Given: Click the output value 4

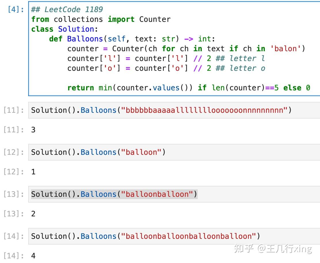Looking at the screenshot, I should pyautogui.click(x=33, y=256).
